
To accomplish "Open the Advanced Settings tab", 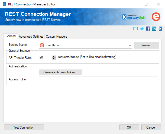I will (31, 37).
